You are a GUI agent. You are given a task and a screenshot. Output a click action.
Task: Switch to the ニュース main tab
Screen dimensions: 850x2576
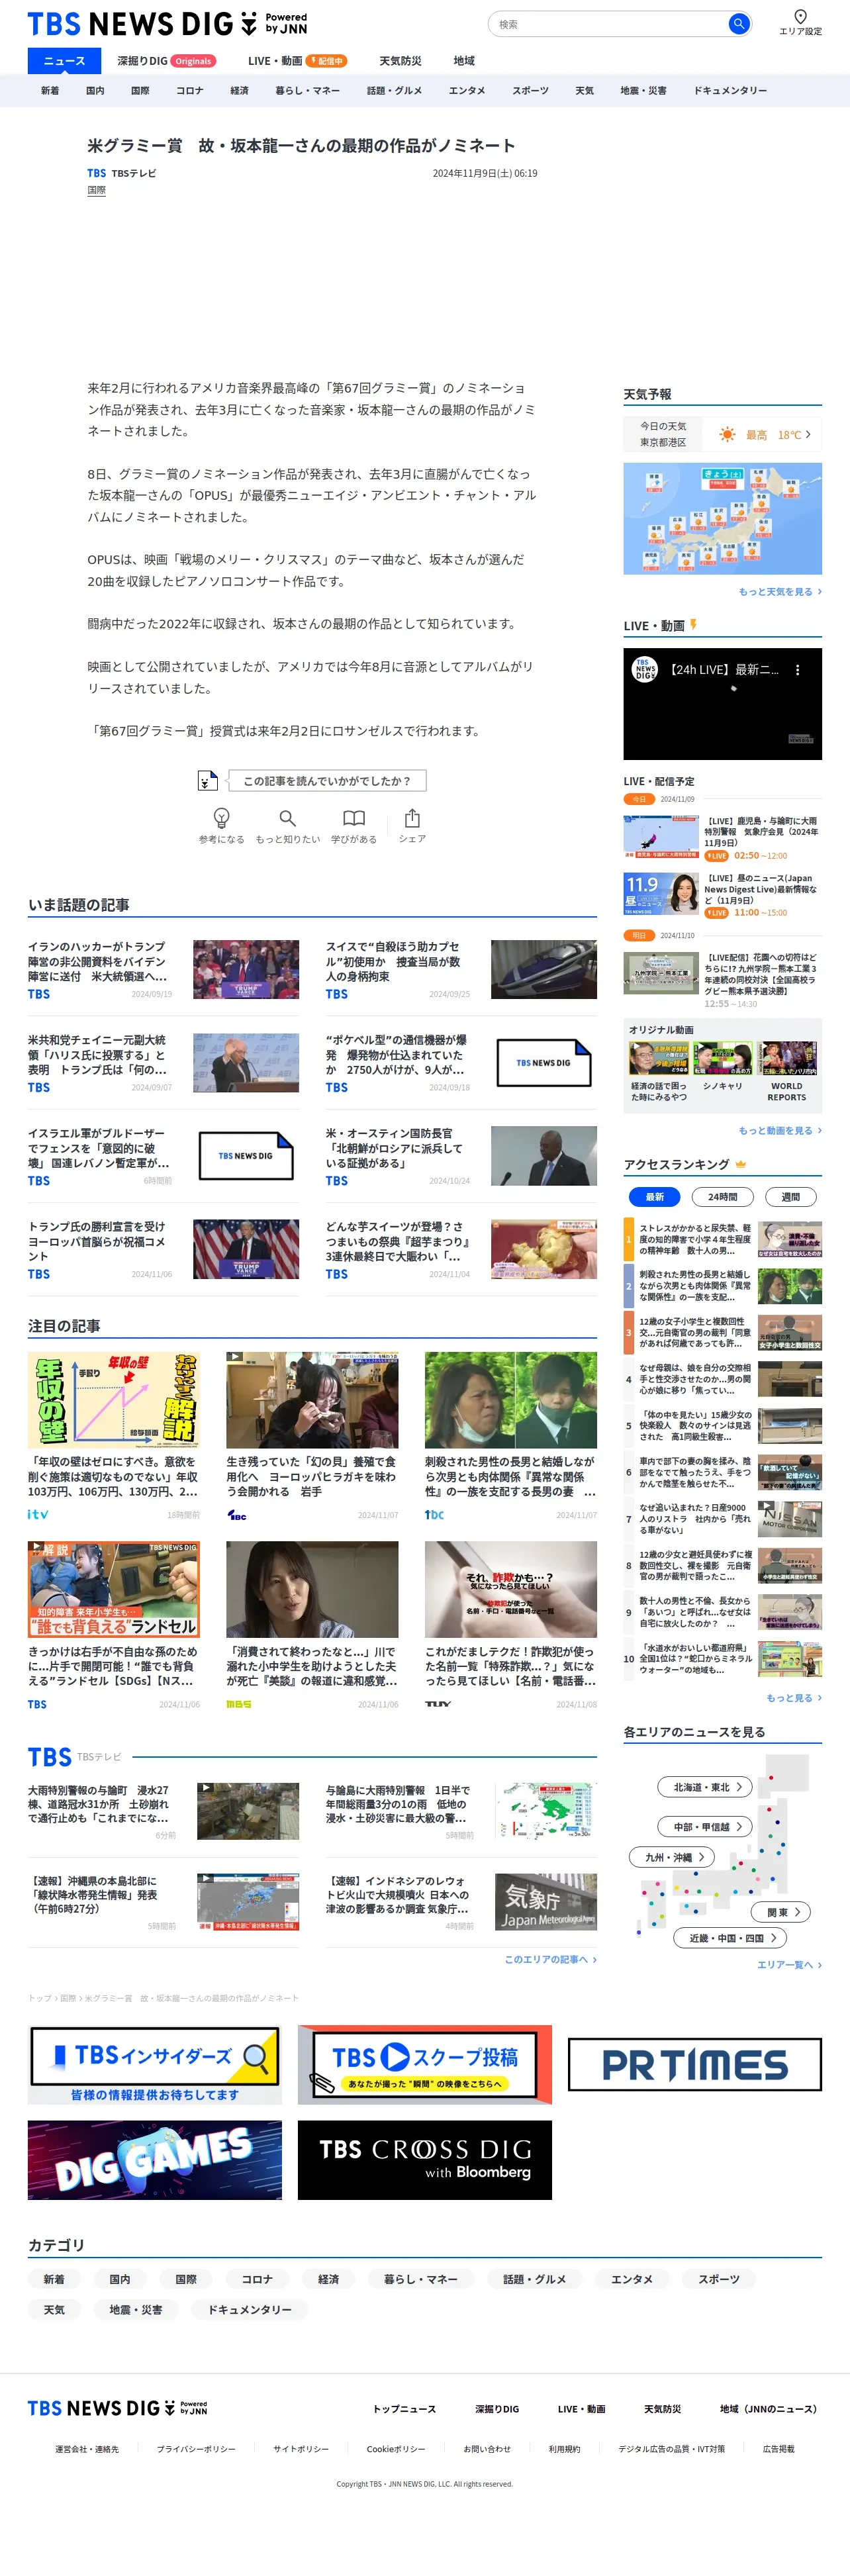(x=64, y=61)
